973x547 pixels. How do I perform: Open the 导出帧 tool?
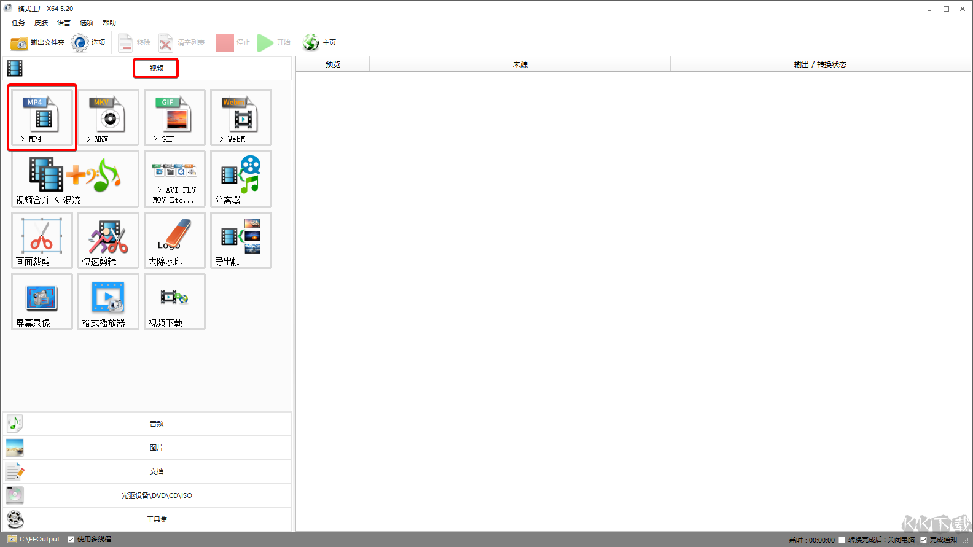click(x=241, y=240)
